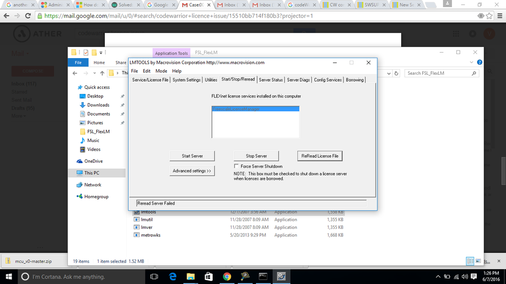Open the Chrome menu icon
This screenshot has width=506, height=284.
tap(500, 16)
